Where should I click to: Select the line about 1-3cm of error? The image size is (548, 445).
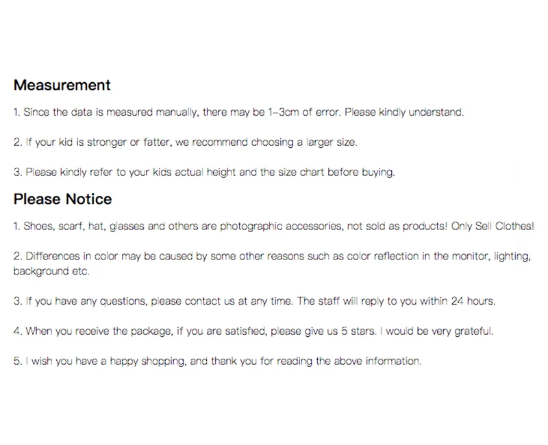point(238,112)
